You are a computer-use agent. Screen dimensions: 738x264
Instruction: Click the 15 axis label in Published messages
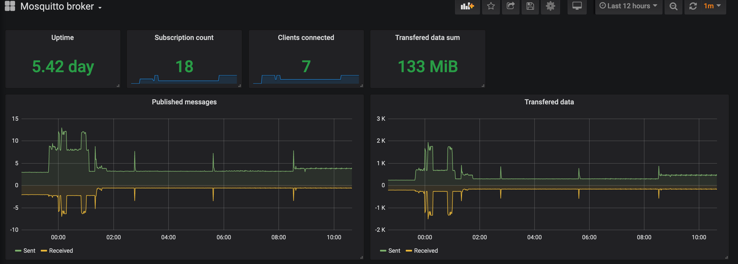click(15, 119)
